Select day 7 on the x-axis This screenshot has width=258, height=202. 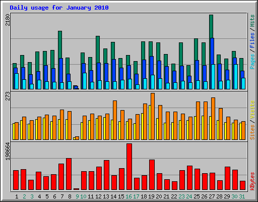pyautogui.click(x=62, y=196)
